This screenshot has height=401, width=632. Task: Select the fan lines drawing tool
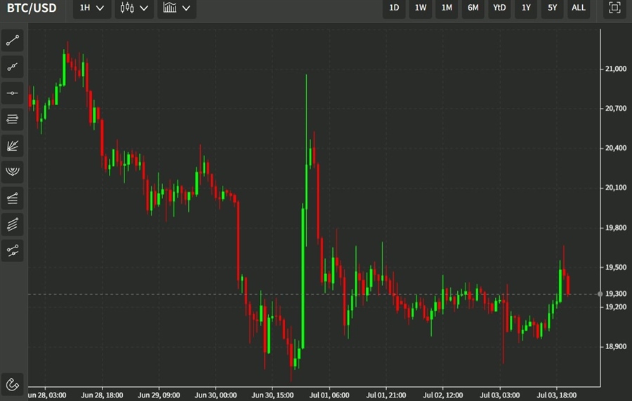pyautogui.click(x=13, y=146)
